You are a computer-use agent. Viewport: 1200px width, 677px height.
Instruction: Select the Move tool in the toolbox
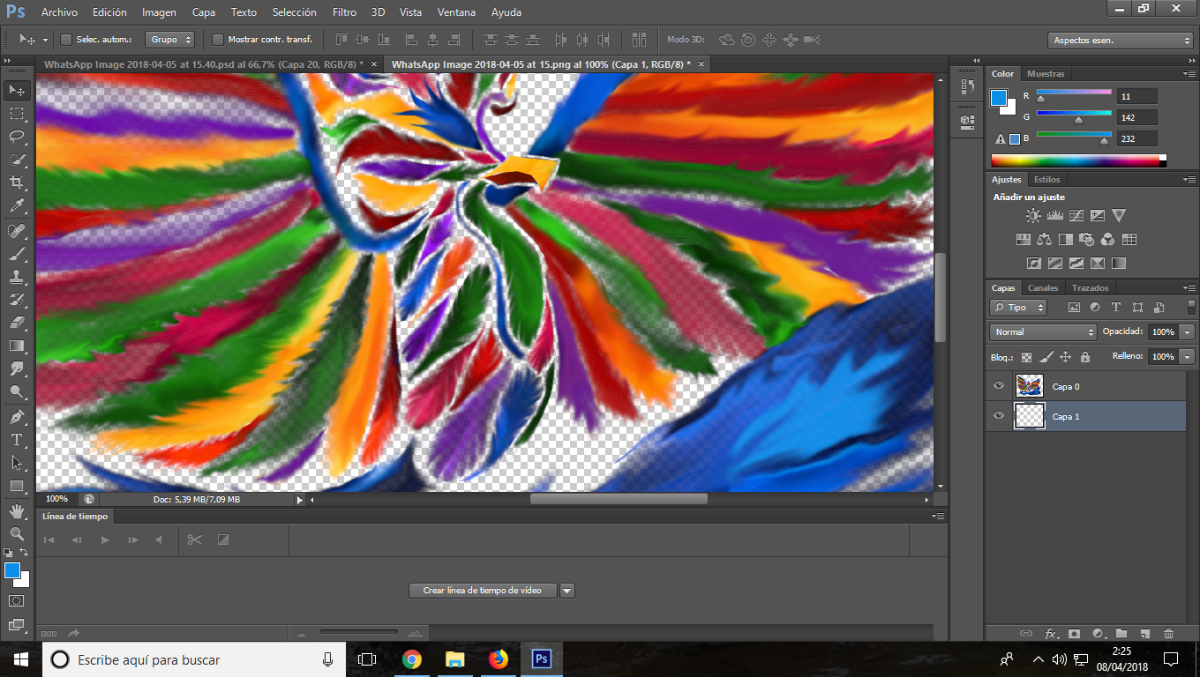pyautogui.click(x=17, y=91)
